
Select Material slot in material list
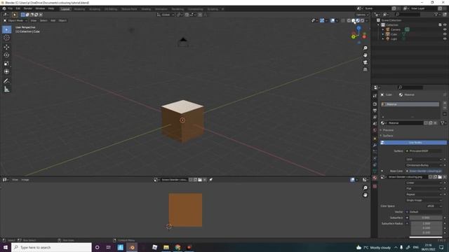pos(410,104)
